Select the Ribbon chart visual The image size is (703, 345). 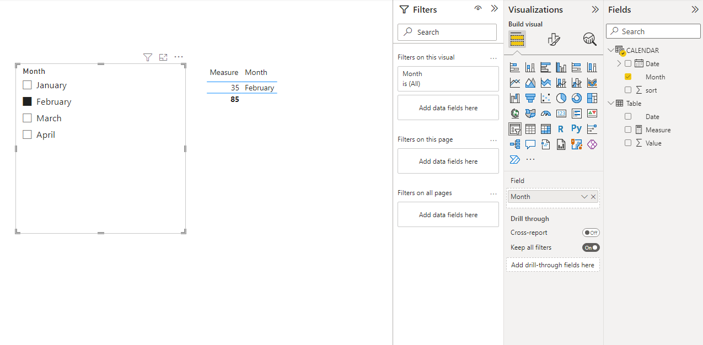coord(592,83)
